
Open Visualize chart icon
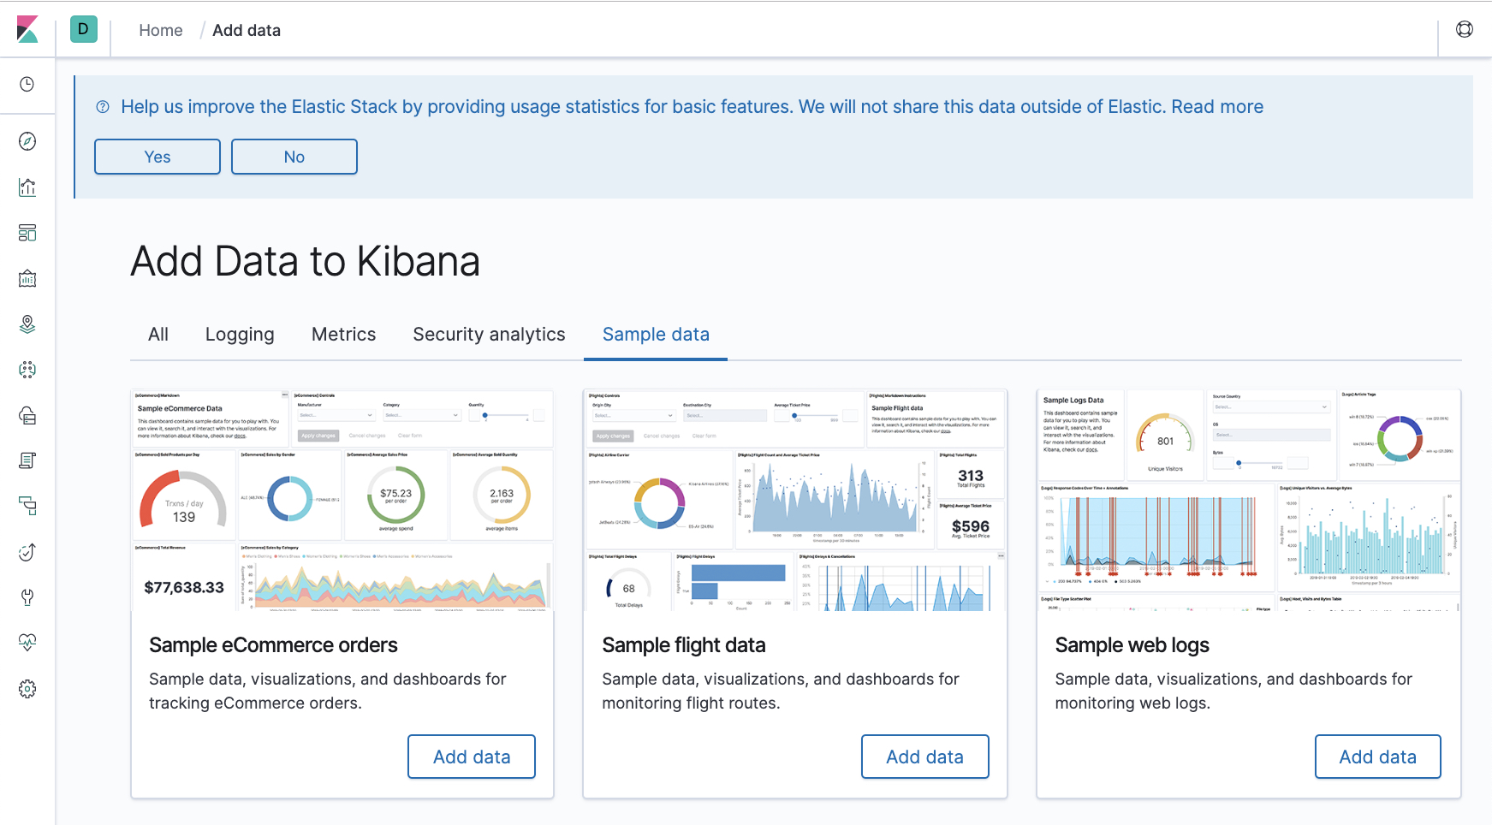pyautogui.click(x=27, y=187)
